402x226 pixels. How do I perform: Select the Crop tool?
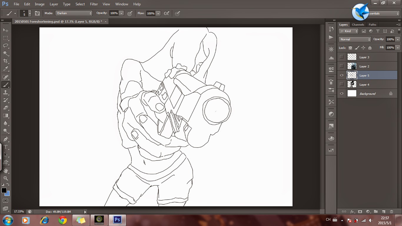tap(5, 61)
